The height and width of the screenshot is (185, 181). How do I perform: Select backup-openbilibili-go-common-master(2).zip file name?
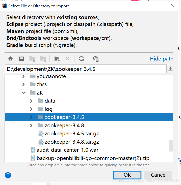coord(93,158)
